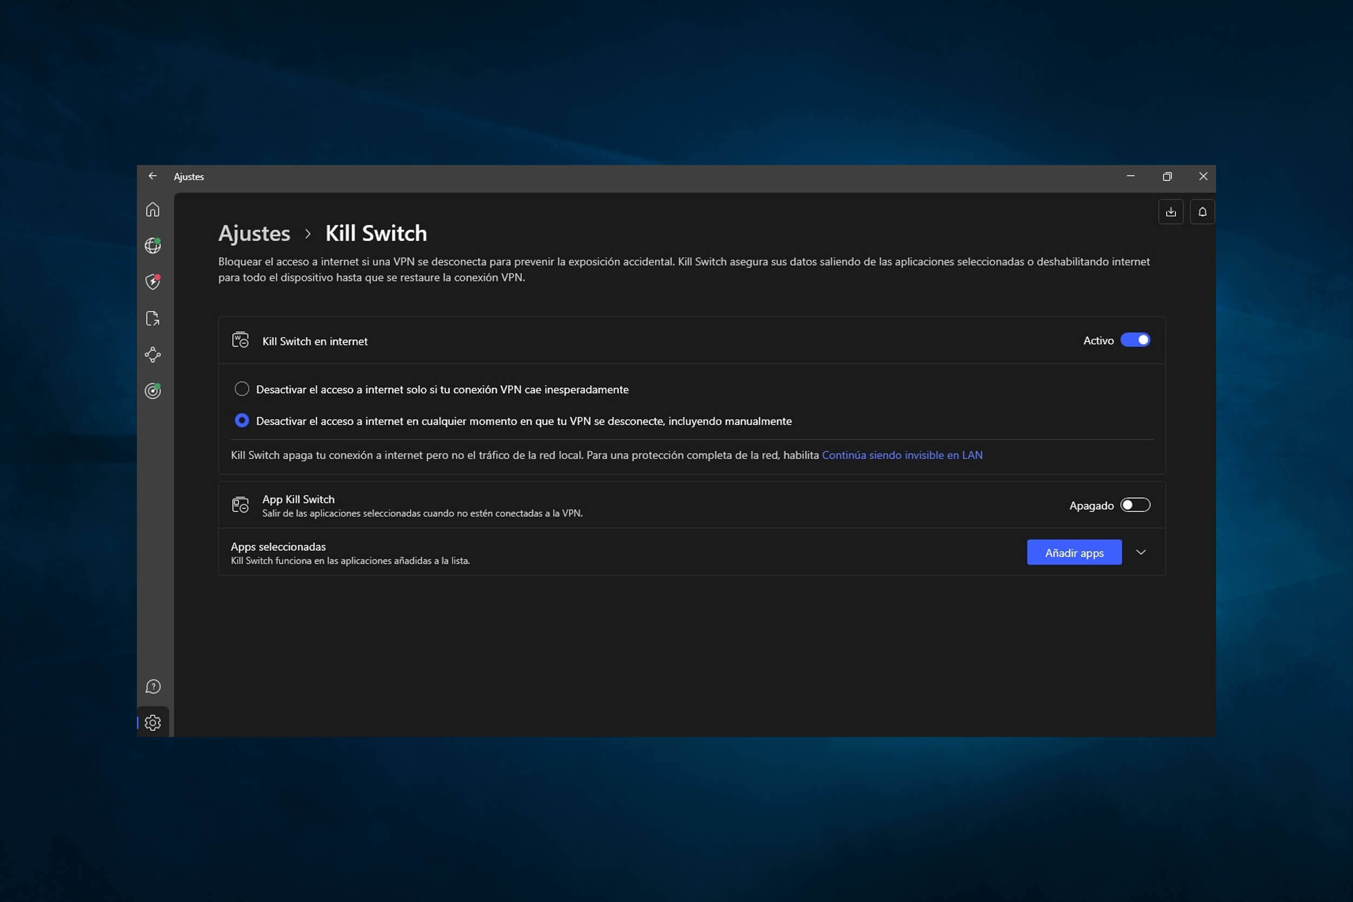Restore down the Ajustes window
The image size is (1353, 902).
coord(1167,176)
